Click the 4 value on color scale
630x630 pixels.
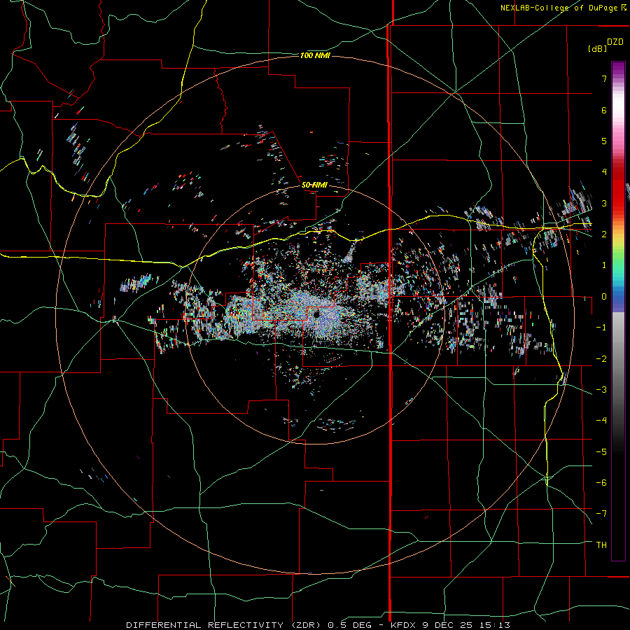(x=604, y=172)
